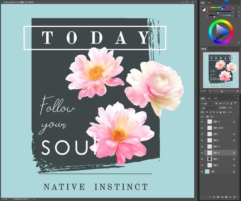This screenshot has height=201, width=241.
Task: Click the lock transparent pixels icon
Action: [x=207, y=112]
